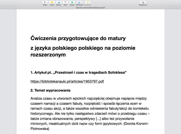Add a comment with the Komentarz icon
The image size is (181, 134).
pos(88,2)
